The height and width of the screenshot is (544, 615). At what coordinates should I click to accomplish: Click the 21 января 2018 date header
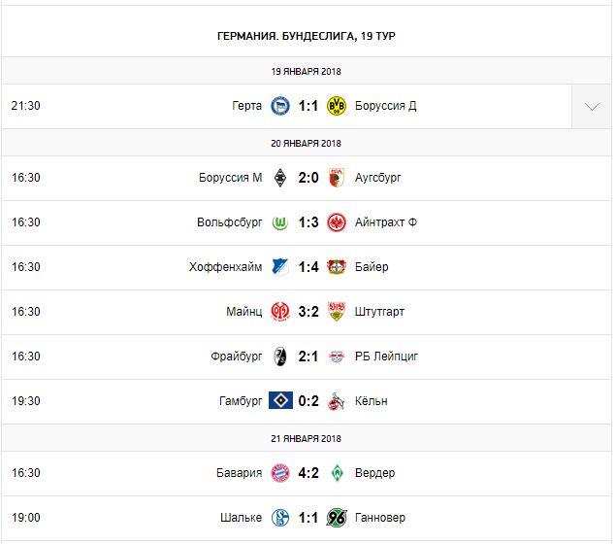click(x=307, y=438)
